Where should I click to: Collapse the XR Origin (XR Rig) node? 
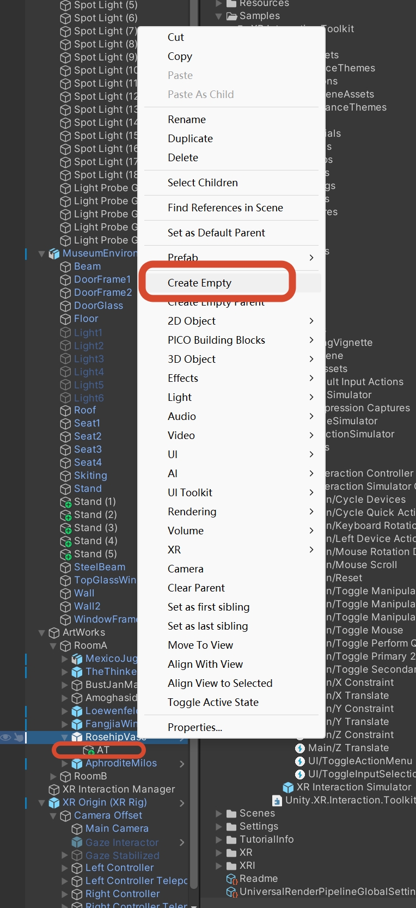tap(41, 802)
